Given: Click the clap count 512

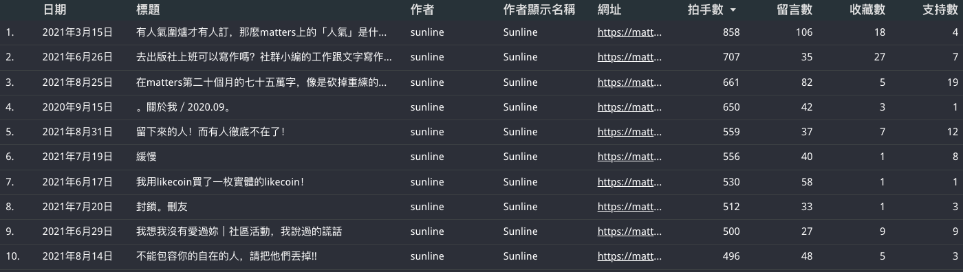Looking at the screenshot, I should click(731, 207).
